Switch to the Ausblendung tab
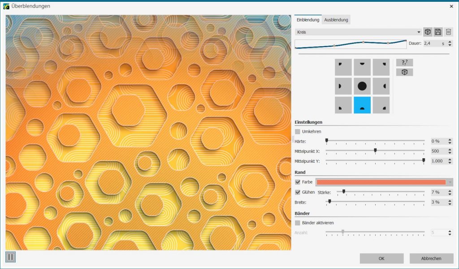 [336, 20]
